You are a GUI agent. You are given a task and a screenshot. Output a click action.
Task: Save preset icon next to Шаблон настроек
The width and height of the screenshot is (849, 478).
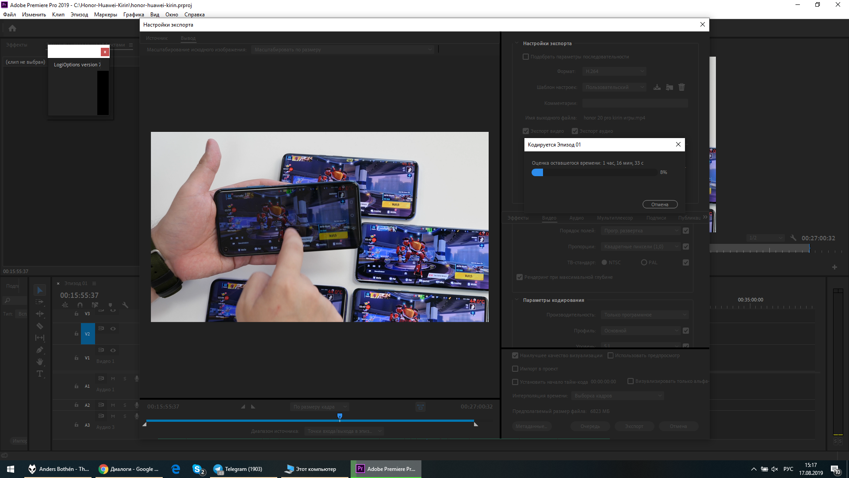point(657,87)
